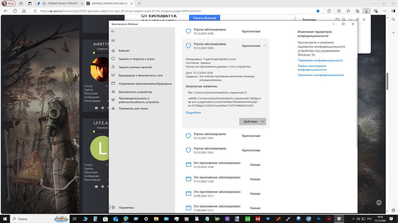The image size is (398, 223).
Task: Toggle the Edge sidebar button
Action: [x=394, y=11]
